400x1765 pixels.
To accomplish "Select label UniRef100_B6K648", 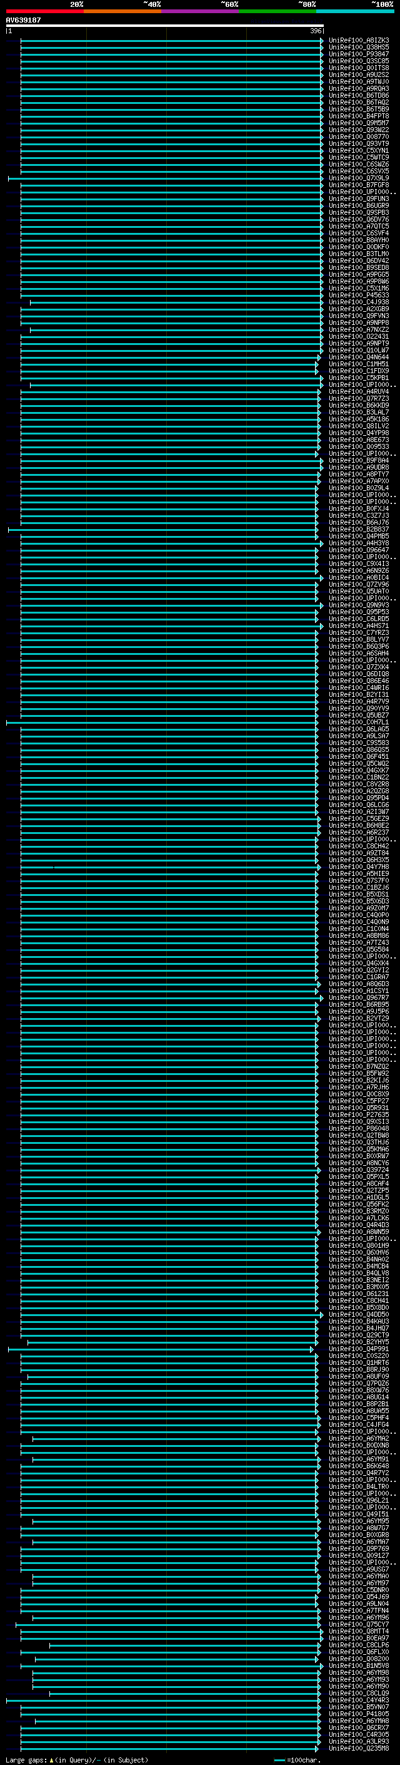I will (359, 1466).
